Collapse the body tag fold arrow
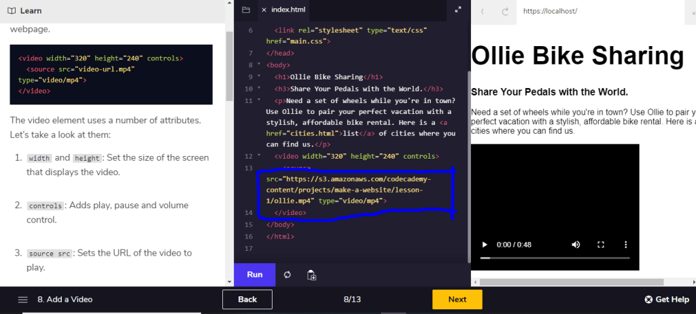 coord(259,64)
